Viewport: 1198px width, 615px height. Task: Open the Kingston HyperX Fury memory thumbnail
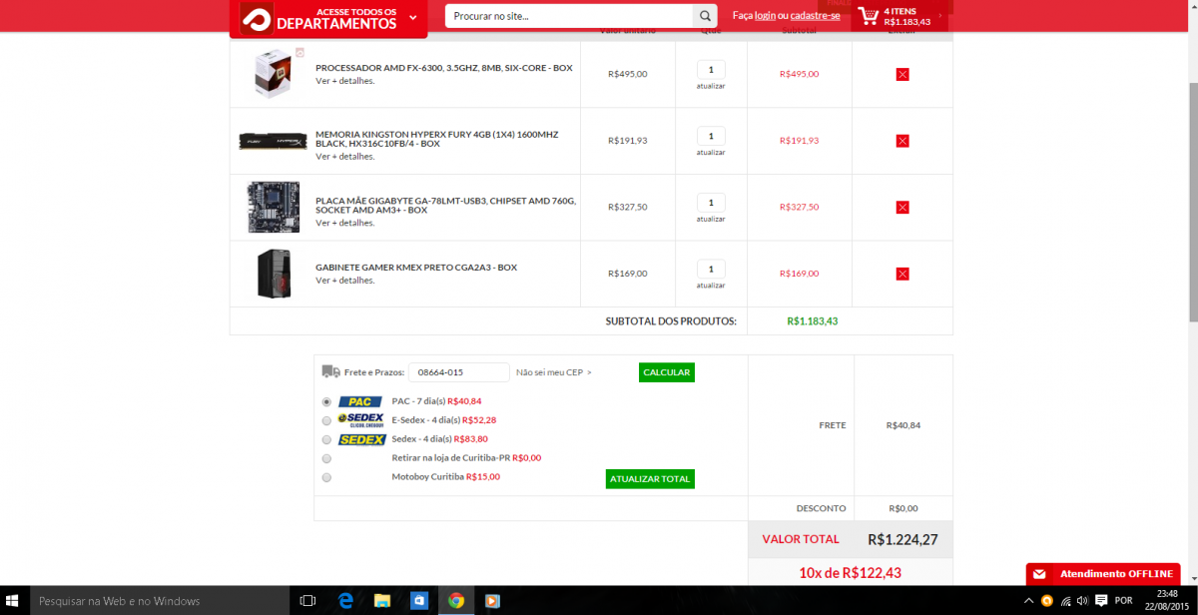point(273,141)
